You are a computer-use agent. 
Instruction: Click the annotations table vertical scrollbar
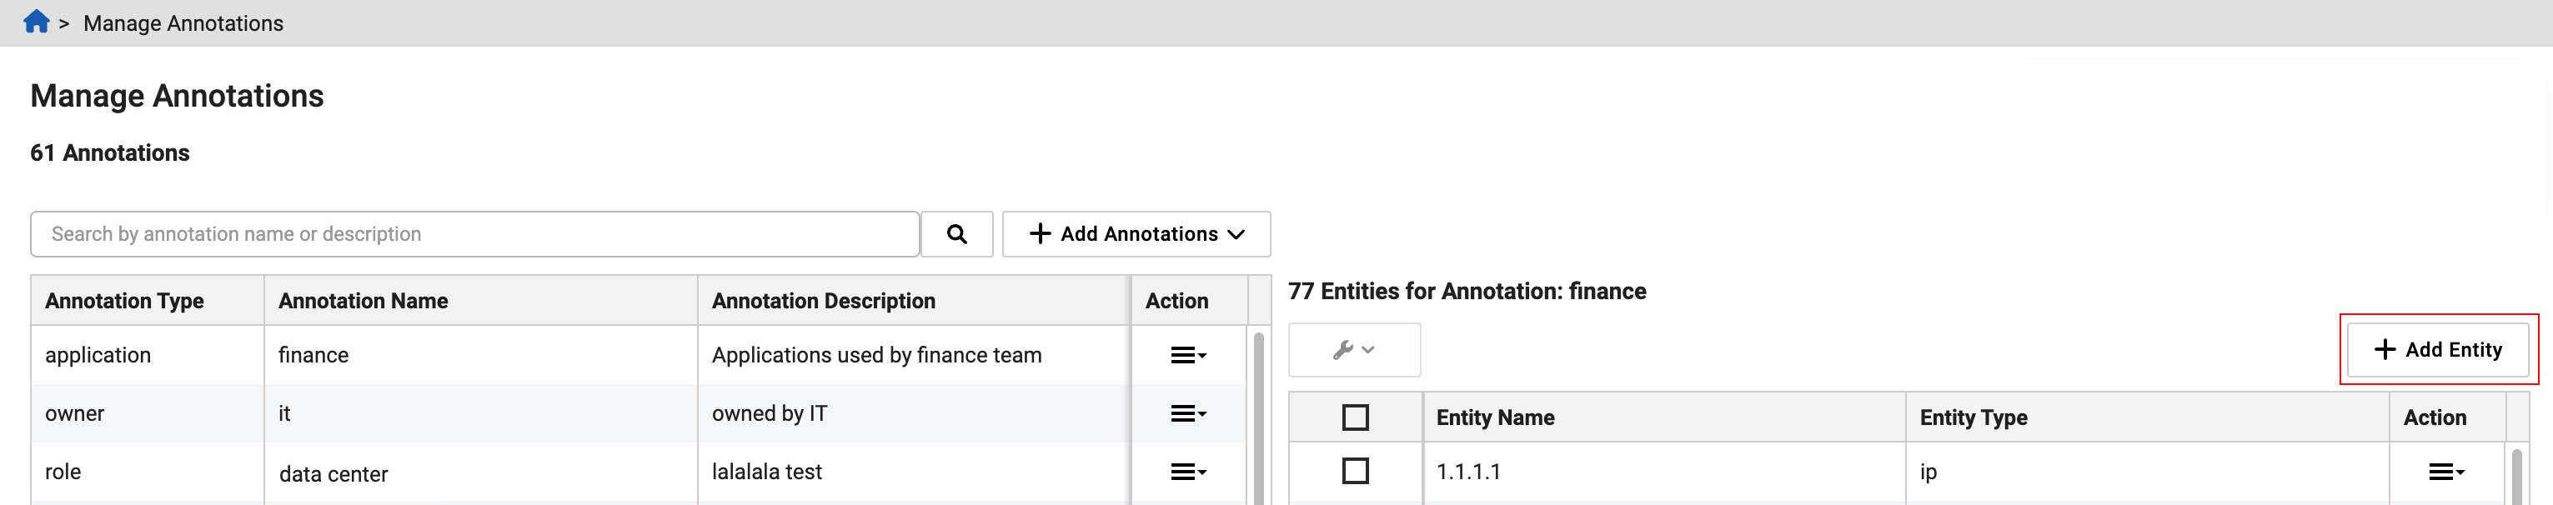pyautogui.click(x=1259, y=416)
